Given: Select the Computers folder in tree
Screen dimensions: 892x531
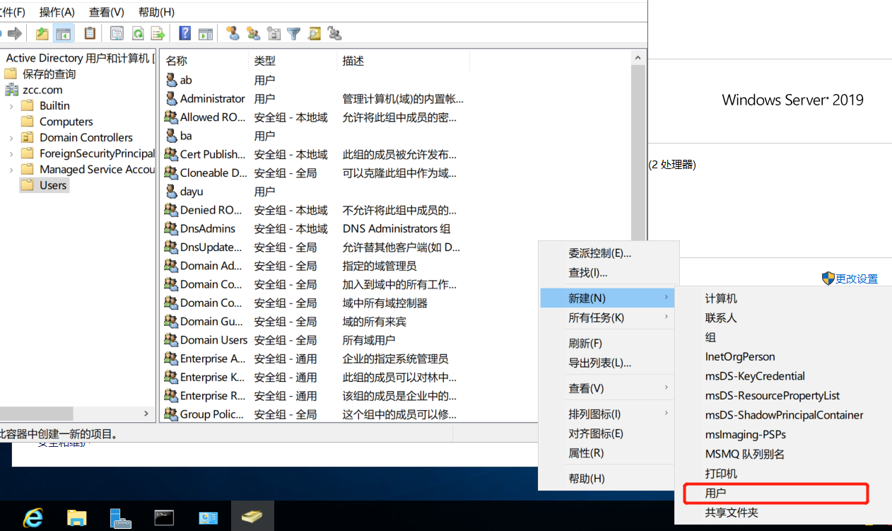Looking at the screenshot, I should (57, 122).
